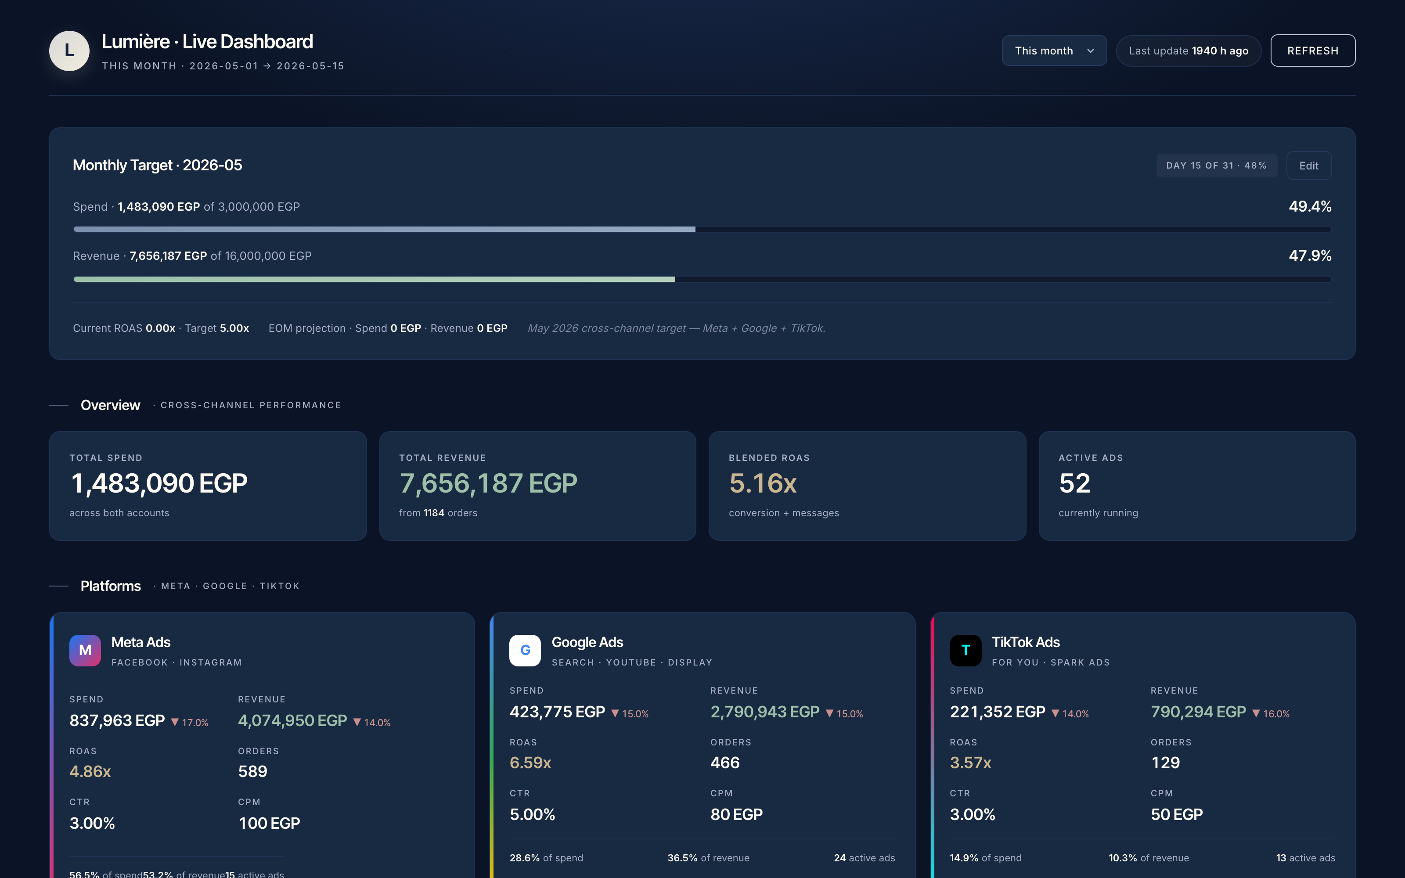The image size is (1405, 878).
Task: Click Google 36.5% of revenue text
Action: pos(708,858)
